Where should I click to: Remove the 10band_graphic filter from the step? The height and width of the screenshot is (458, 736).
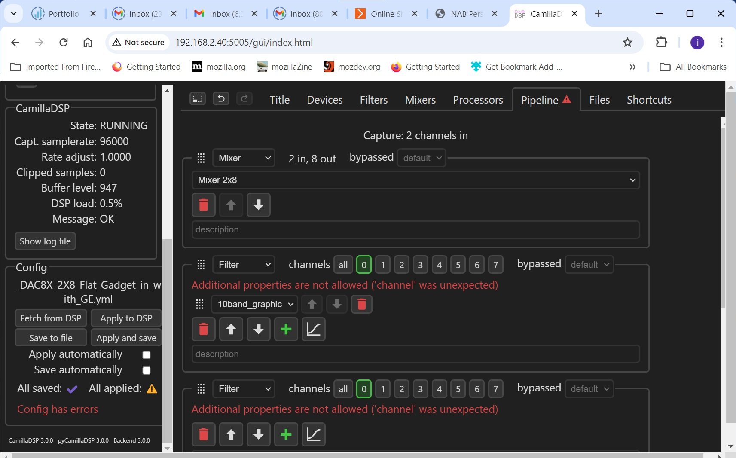[x=362, y=304]
